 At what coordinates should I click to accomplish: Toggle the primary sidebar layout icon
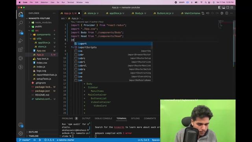[x=220, y=7]
